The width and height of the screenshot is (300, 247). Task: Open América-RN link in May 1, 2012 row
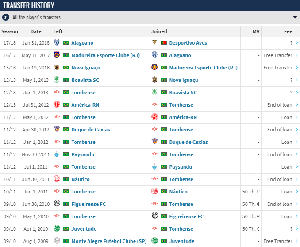pos(183,117)
